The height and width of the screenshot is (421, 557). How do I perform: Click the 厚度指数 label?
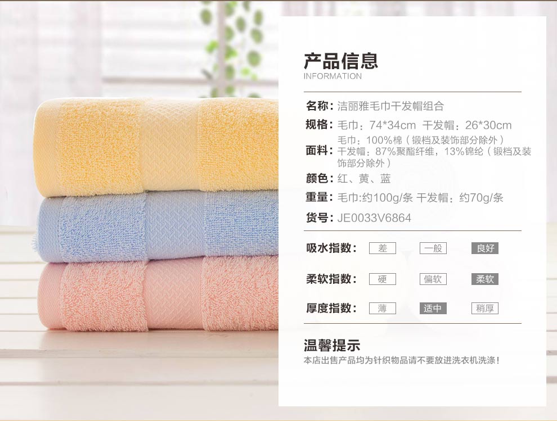pyautogui.click(x=331, y=308)
